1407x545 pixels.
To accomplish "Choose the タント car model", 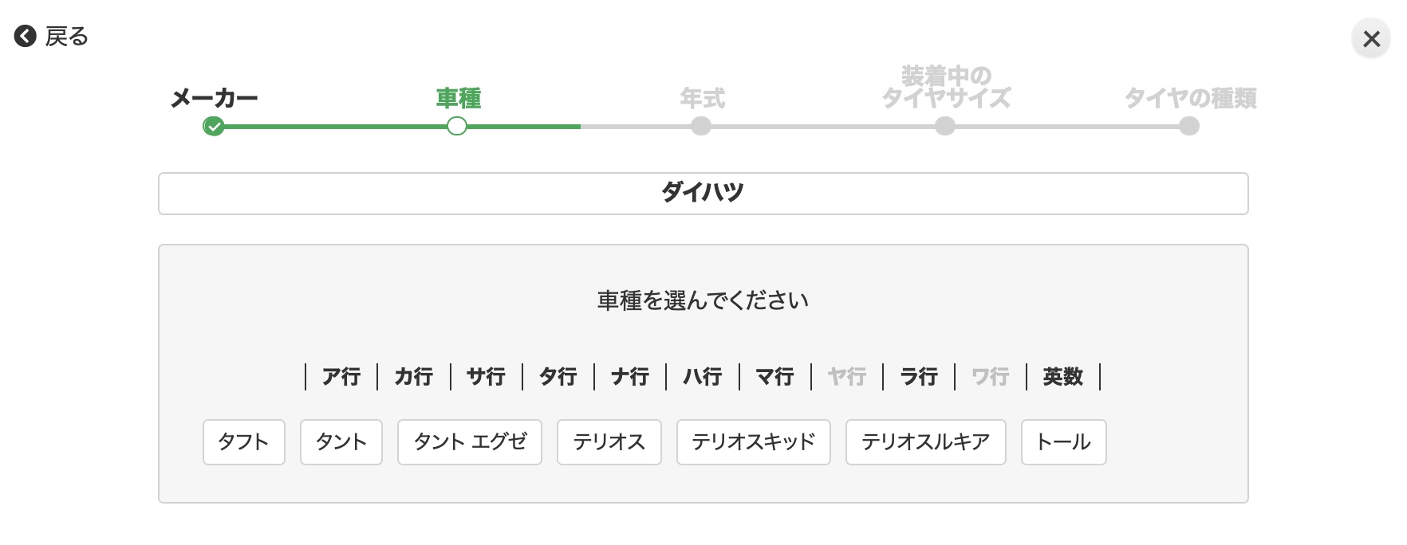I will 341,442.
